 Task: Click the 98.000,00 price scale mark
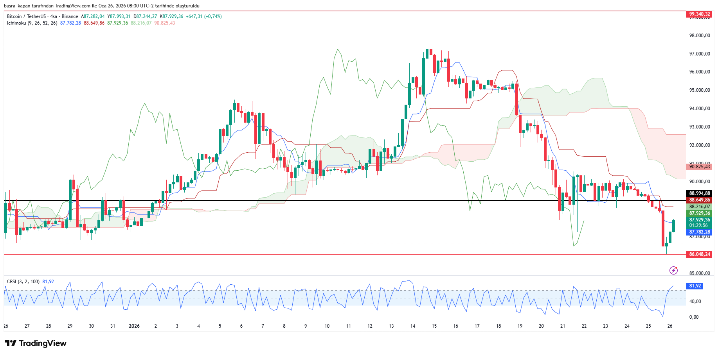[x=699, y=36]
